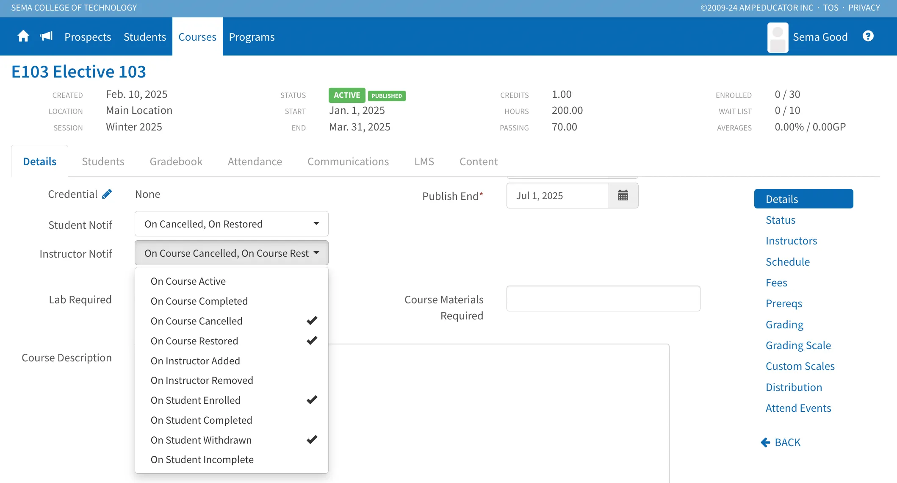897x483 pixels.
Task: Edit the Credential with pencil icon
Action: pyautogui.click(x=107, y=194)
